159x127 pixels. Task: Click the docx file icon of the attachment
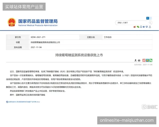[7, 102]
